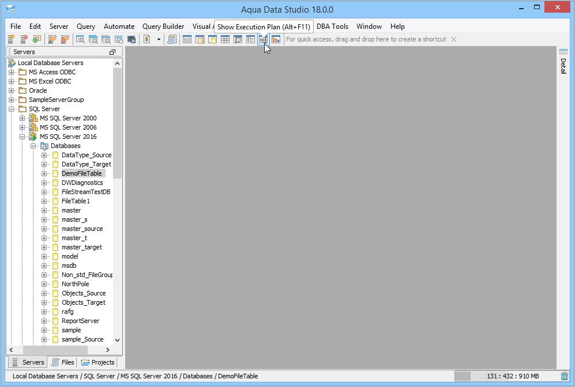Click the servers tree scroll right arrow
The image size is (575, 387).
[x=108, y=350]
